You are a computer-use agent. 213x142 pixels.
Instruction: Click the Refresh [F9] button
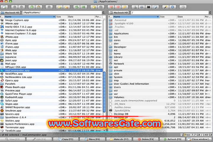point(172,139)
